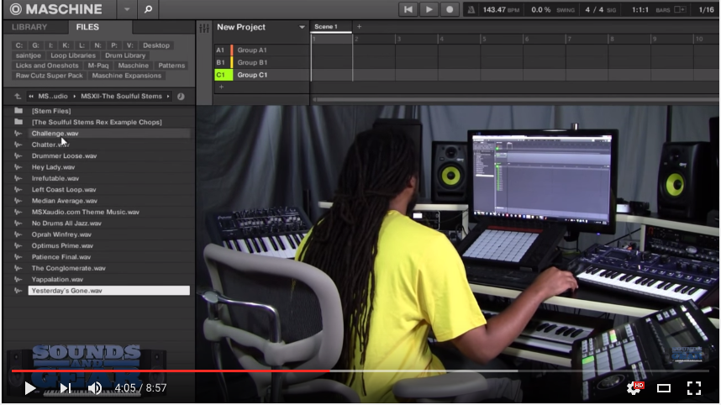Add a new scene with plus
Viewport: 721px width, 405px height.
tap(359, 27)
